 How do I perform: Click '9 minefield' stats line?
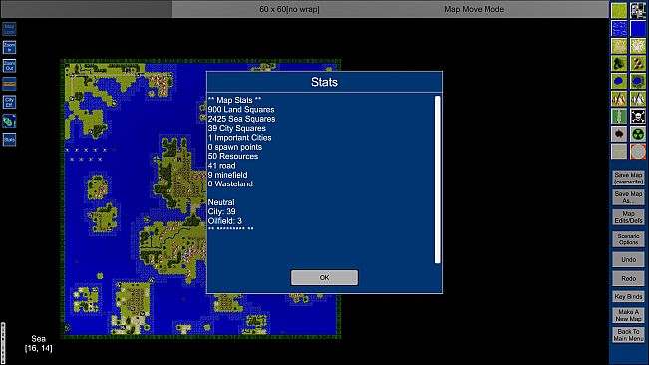tap(227, 175)
